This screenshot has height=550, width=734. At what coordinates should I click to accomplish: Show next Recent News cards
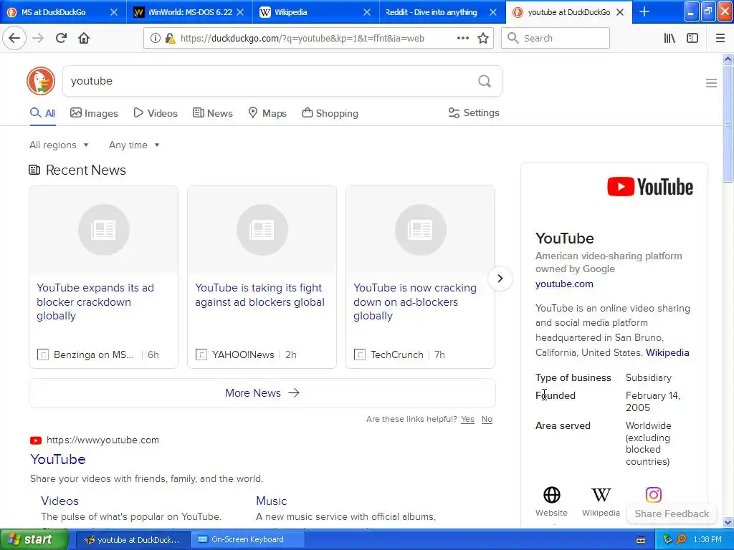tap(500, 279)
